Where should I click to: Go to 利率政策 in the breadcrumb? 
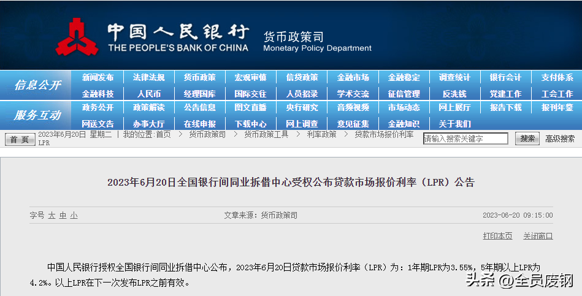click(x=321, y=135)
